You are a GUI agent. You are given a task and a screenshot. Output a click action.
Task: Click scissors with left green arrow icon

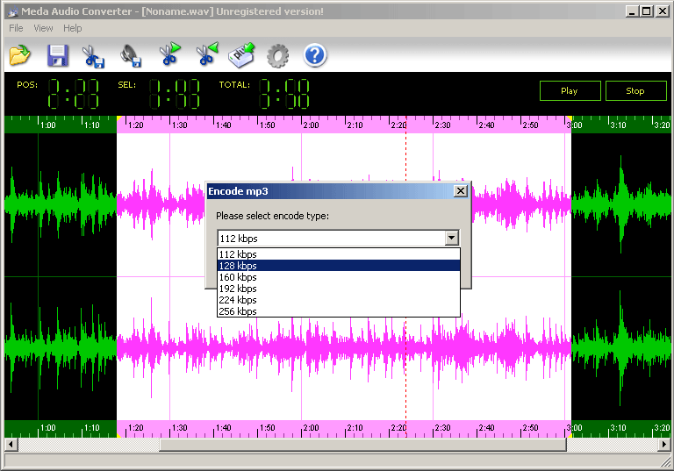click(x=207, y=54)
